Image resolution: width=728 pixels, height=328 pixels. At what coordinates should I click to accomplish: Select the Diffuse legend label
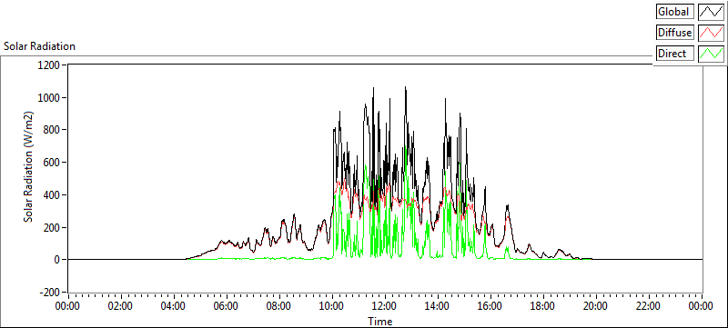675,33
